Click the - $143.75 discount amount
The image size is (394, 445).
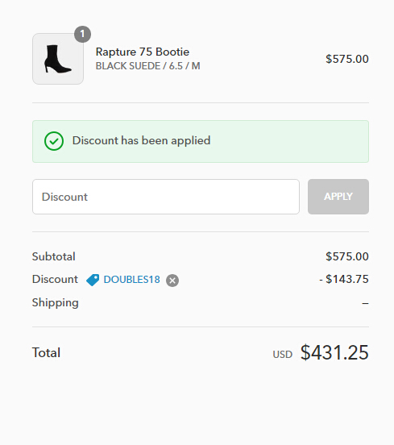pos(344,279)
